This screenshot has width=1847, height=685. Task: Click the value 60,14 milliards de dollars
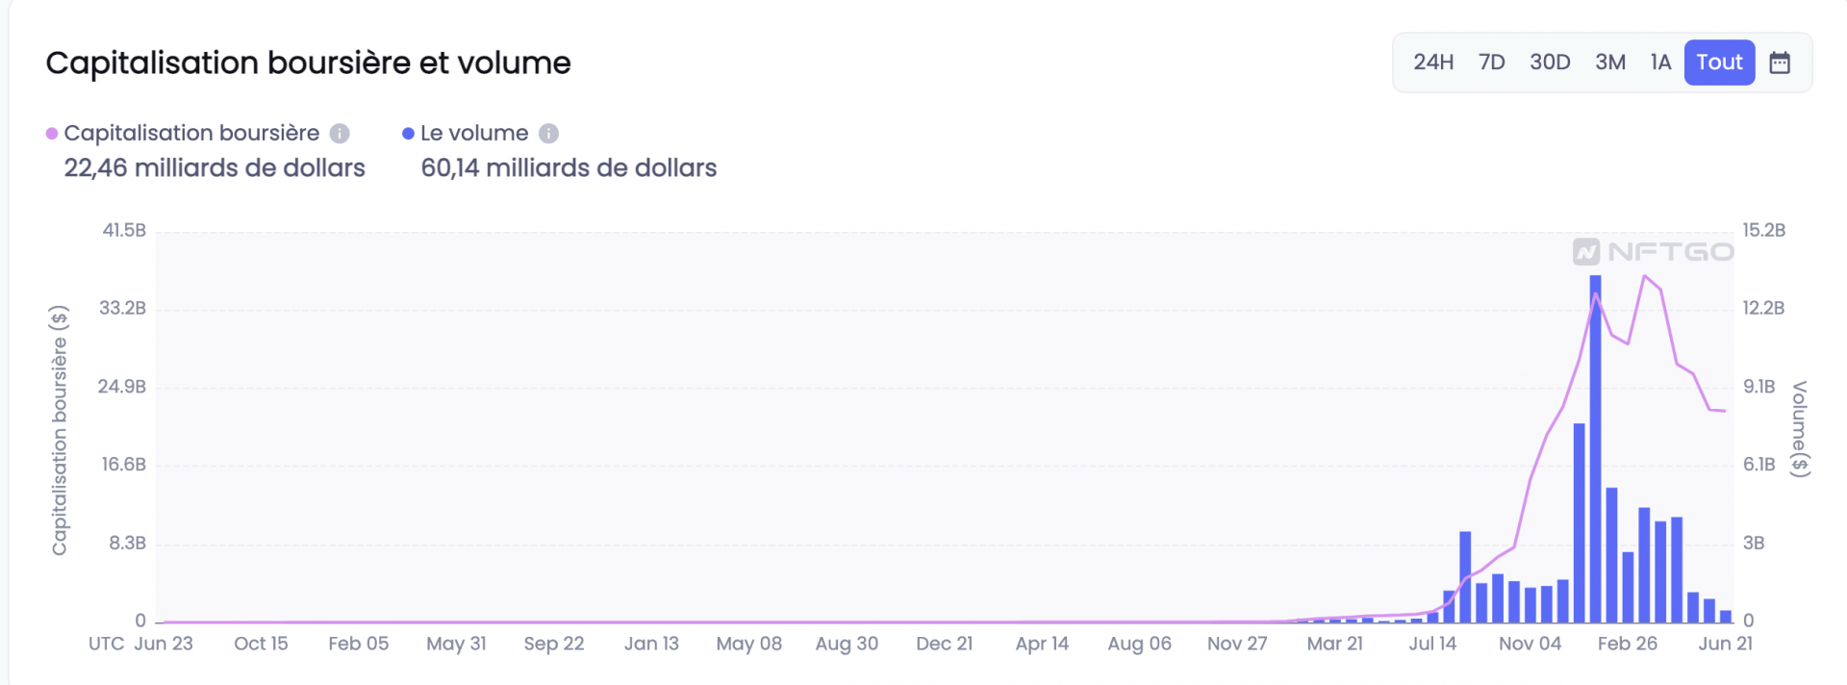[568, 168]
